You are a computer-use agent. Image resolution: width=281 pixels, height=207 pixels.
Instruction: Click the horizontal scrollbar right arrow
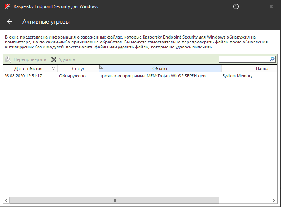[273, 200]
